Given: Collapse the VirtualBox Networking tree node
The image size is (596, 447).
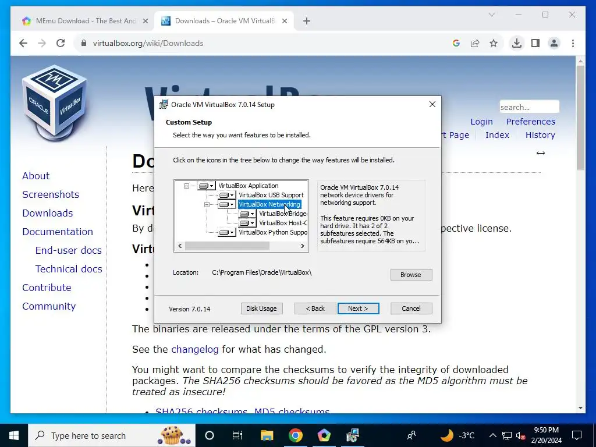Looking at the screenshot, I should [207, 204].
